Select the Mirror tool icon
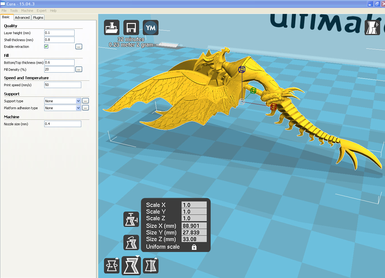 click(x=151, y=266)
